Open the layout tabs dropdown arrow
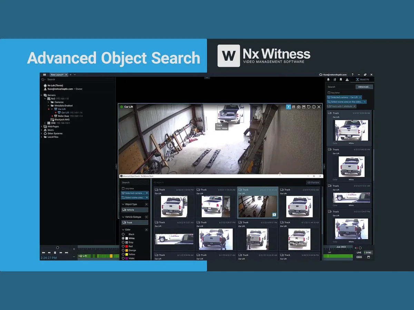 click(x=75, y=75)
